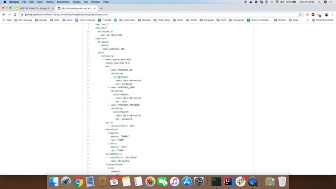
Task: Open the Help menu
Action: click(x=106, y=2)
